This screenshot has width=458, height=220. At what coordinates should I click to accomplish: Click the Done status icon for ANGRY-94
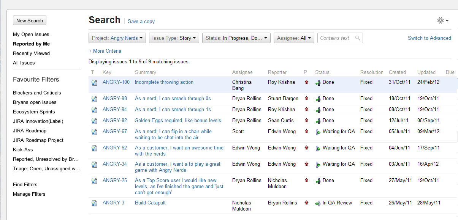click(318, 110)
